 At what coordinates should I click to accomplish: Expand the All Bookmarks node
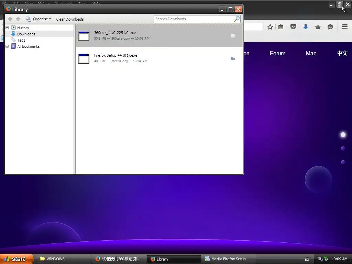[7, 46]
